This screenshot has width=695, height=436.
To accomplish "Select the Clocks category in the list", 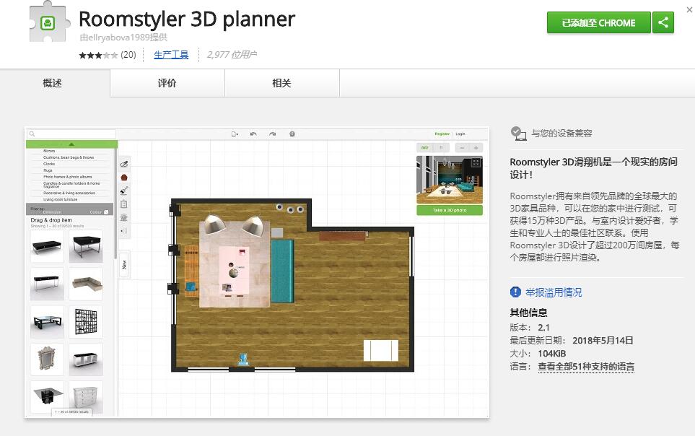I will pyautogui.click(x=49, y=164).
